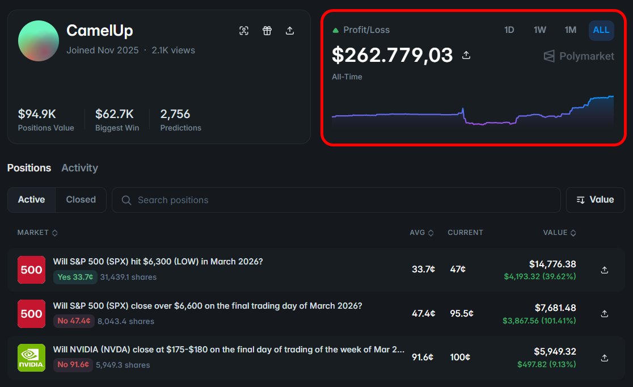
Task: Click the gift icon in profile header
Action: tap(267, 31)
